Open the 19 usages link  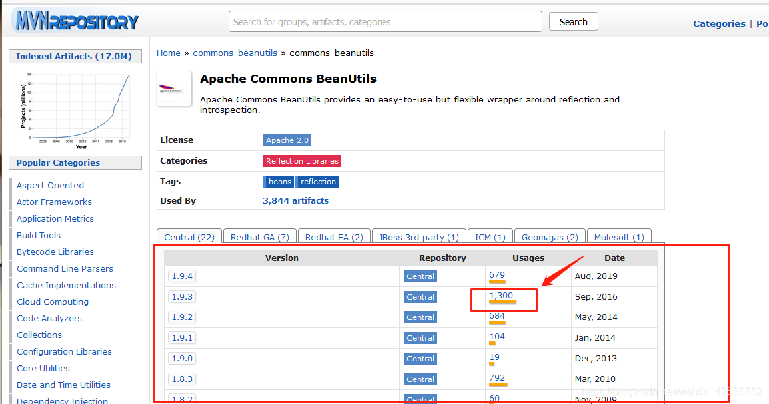pos(494,357)
